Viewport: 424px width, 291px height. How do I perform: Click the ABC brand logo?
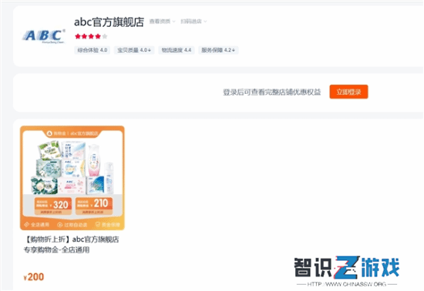[x=44, y=36]
